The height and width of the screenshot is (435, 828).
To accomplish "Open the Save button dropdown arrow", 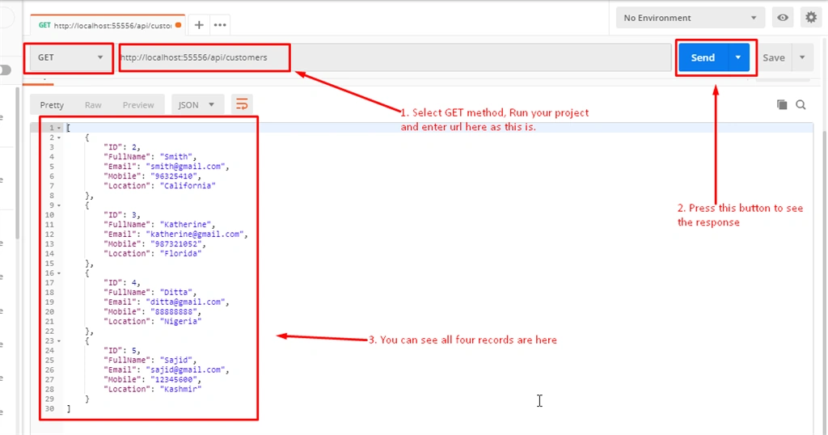I will 801,57.
